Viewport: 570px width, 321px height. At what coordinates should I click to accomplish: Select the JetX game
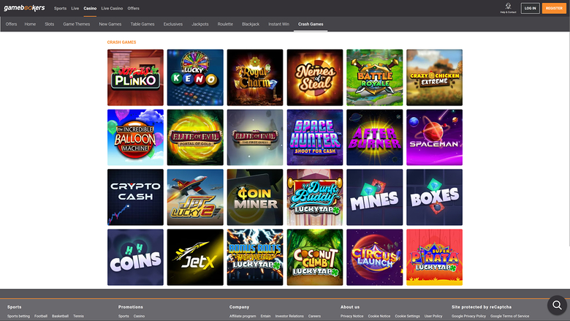coord(195,257)
